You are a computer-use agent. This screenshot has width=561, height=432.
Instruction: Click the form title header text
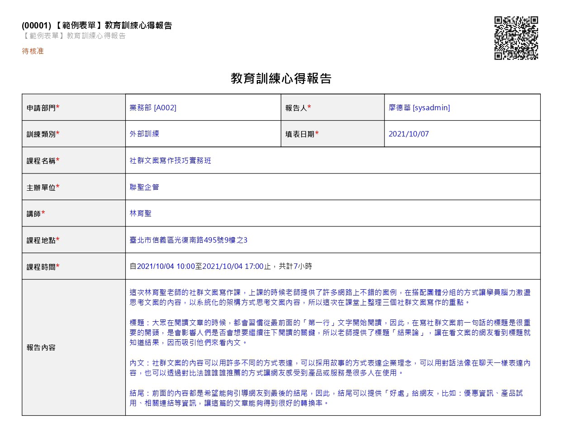click(x=97, y=25)
